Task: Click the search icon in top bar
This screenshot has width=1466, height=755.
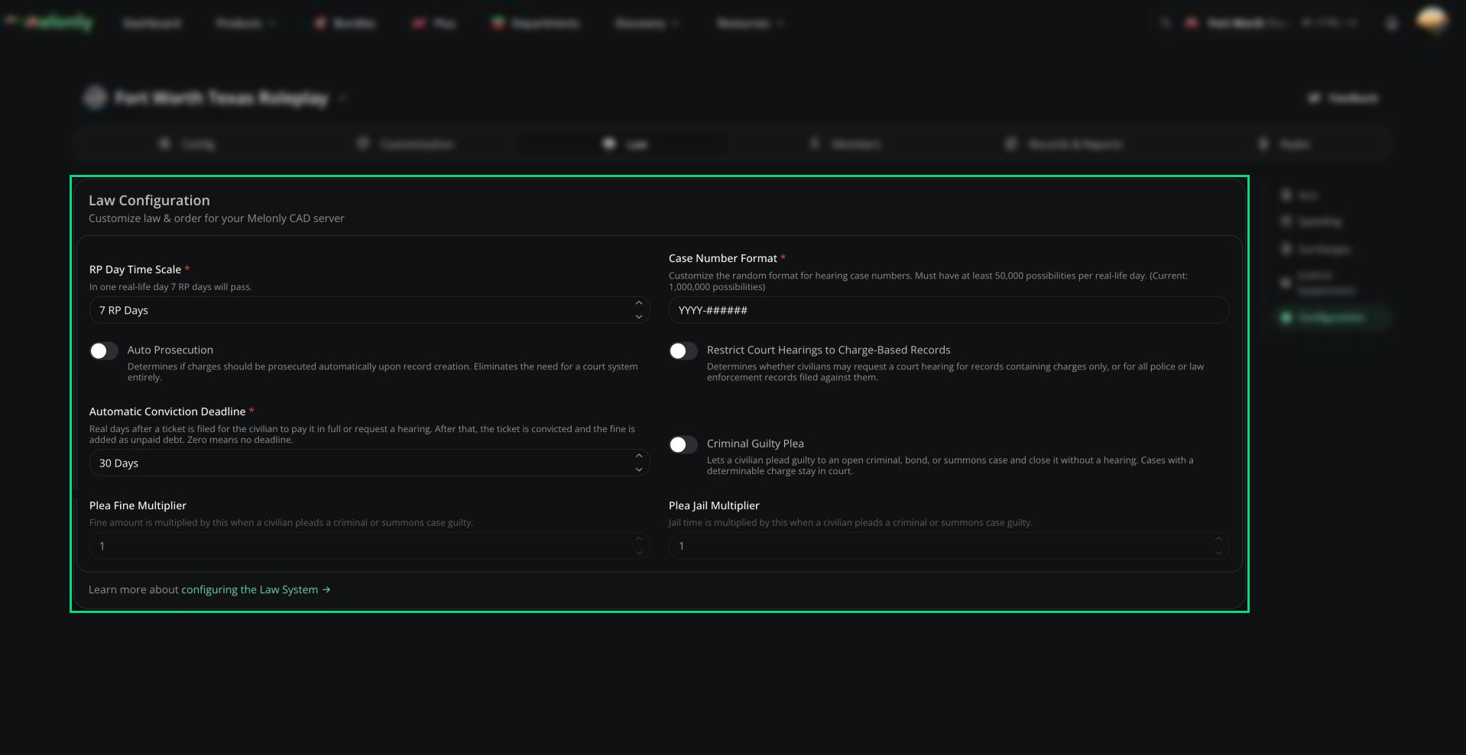Action: (x=1165, y=23)
